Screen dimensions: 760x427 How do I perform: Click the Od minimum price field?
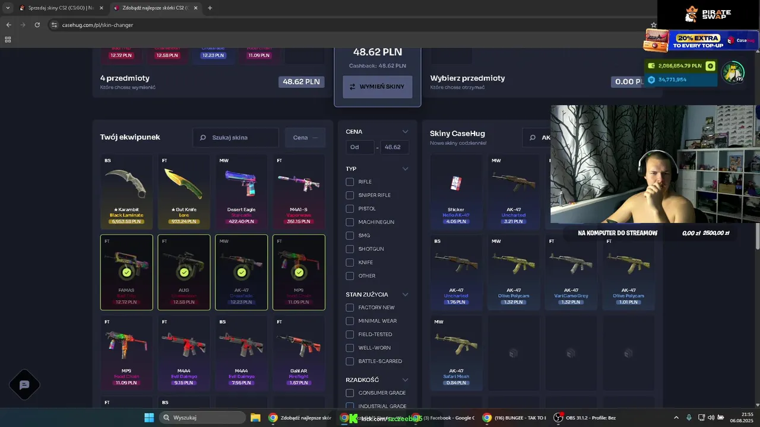click(360, 147)
